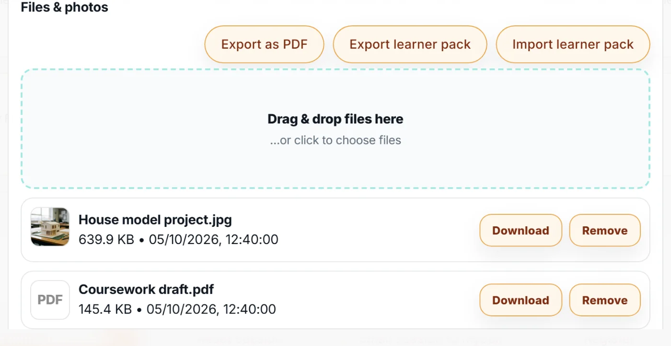Viewport: 671px width, 346px height.
Task: Download Coursework draft.pdf
Action: [x=521, y=300]
